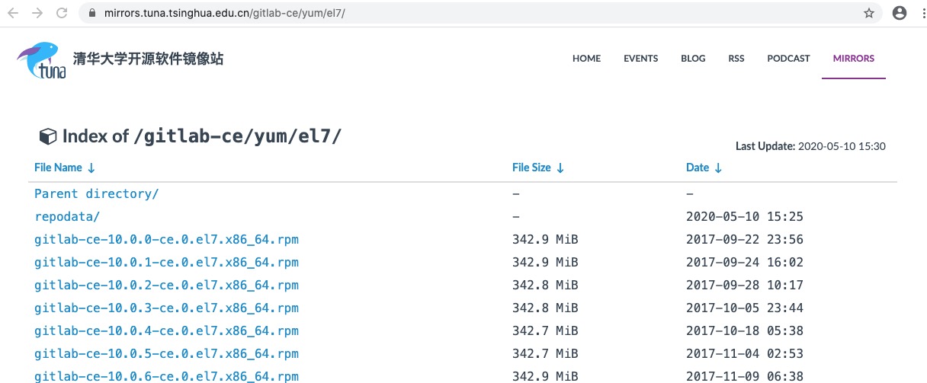Click the TUNA logo
Screen dimensions: 927x383
point(40,59)
